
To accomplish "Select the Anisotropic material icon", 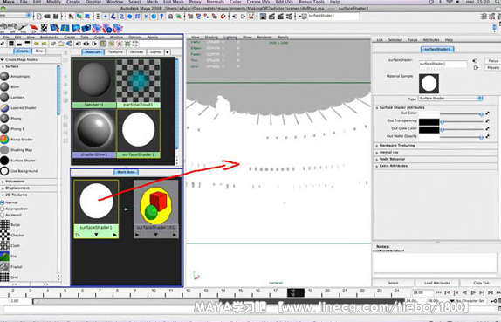I will tap(4, 76).
